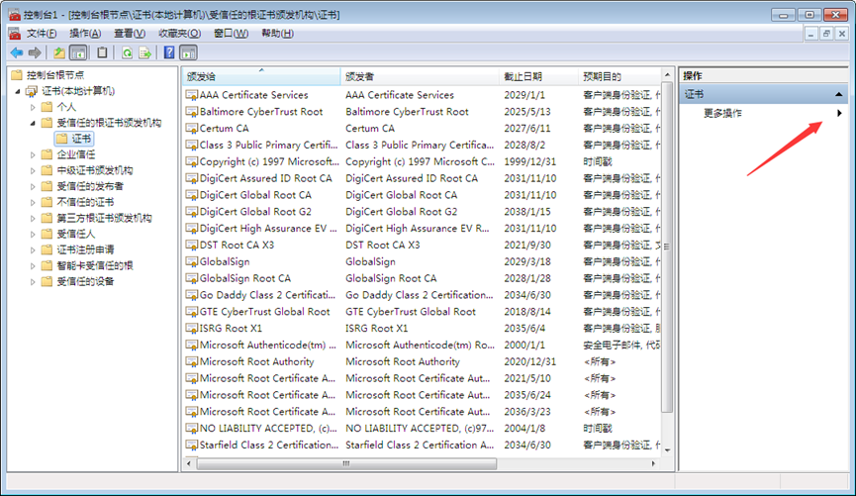The height and width of the screenshot is (496, 856).
Task: Click the certificate icon beside ISRG Root X1
Action: pos(192,329)
